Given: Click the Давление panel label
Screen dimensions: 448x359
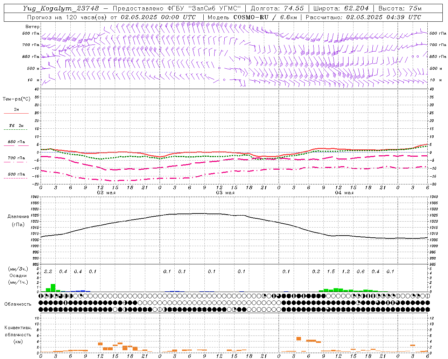Looking at the screenshot, I should pos(18,217).
